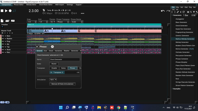The width and height of the screenshot is (198, 111).
Task: Close the Phrase inspector panel
Action: tap(37, 47)
